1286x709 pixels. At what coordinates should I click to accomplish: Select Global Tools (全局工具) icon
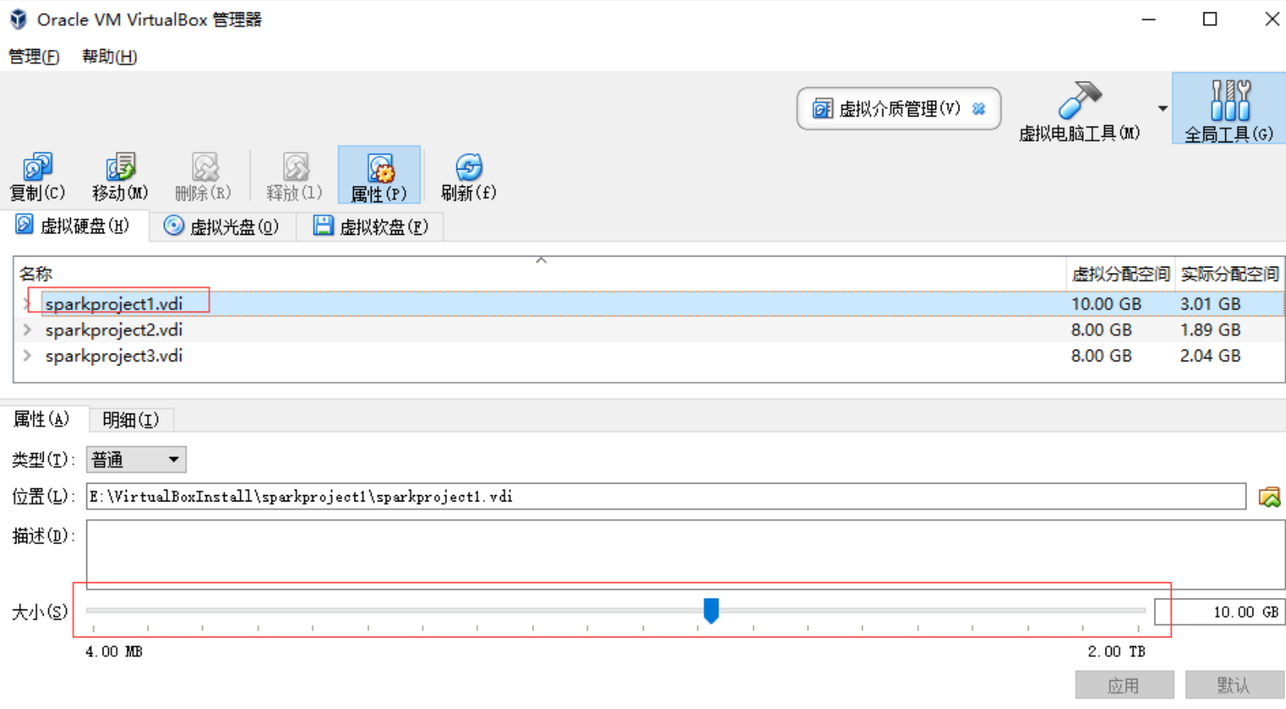(1228, 101)
